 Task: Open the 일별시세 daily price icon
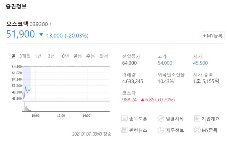(161, 119)
